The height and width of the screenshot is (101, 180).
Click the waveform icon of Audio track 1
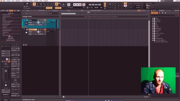pos(26,23)
